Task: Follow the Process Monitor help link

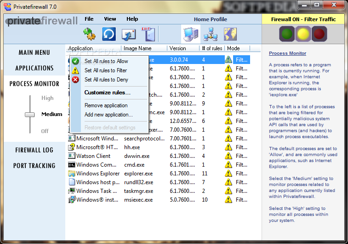Action: pos(287,53)
